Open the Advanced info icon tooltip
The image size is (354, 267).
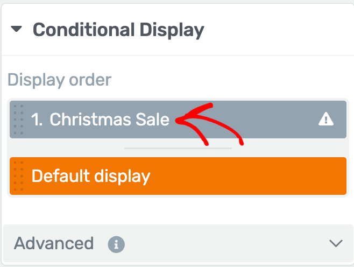point(116,244)
